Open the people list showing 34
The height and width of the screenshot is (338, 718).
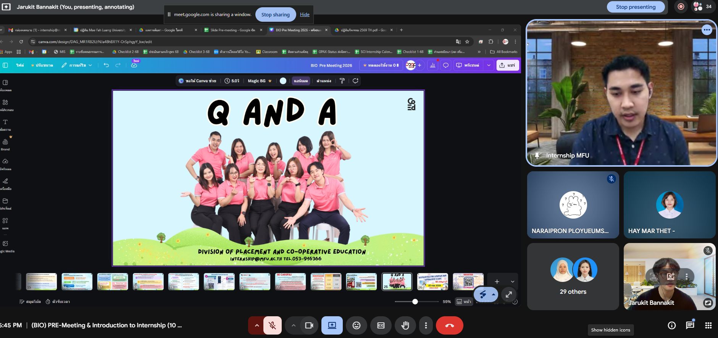(x=702, y=6)
